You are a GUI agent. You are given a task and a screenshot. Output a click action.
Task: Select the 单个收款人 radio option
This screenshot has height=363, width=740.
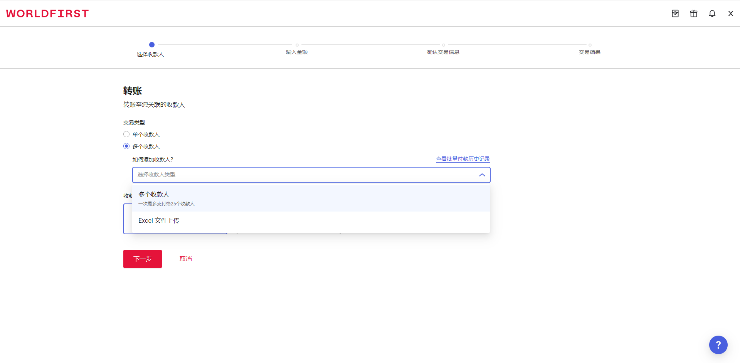[x=126, y=134]
